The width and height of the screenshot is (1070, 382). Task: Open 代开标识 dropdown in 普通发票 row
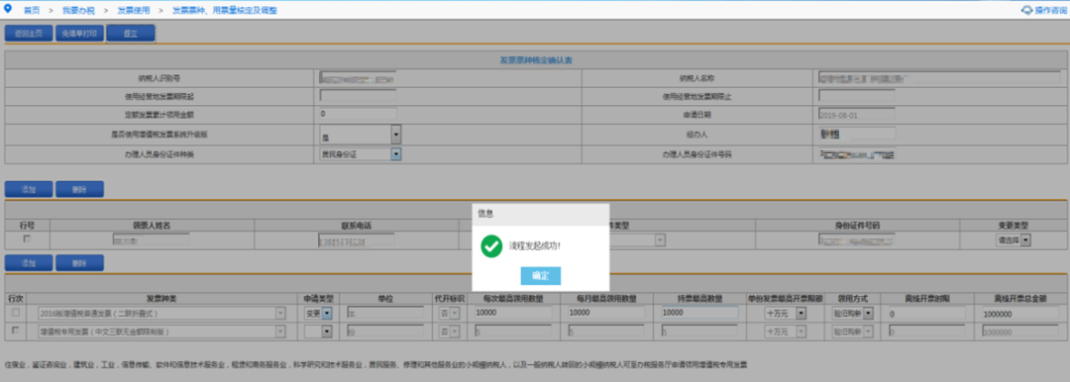449,313
